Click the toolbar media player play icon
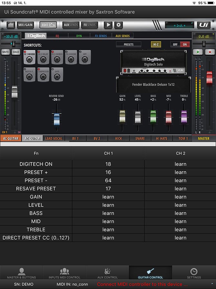Viewport: 216px width, 289px height. (x=108, y=25)
